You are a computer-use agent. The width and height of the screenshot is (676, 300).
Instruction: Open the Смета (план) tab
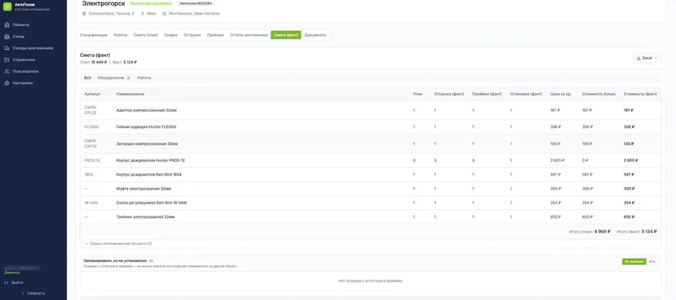pos(146,35)
